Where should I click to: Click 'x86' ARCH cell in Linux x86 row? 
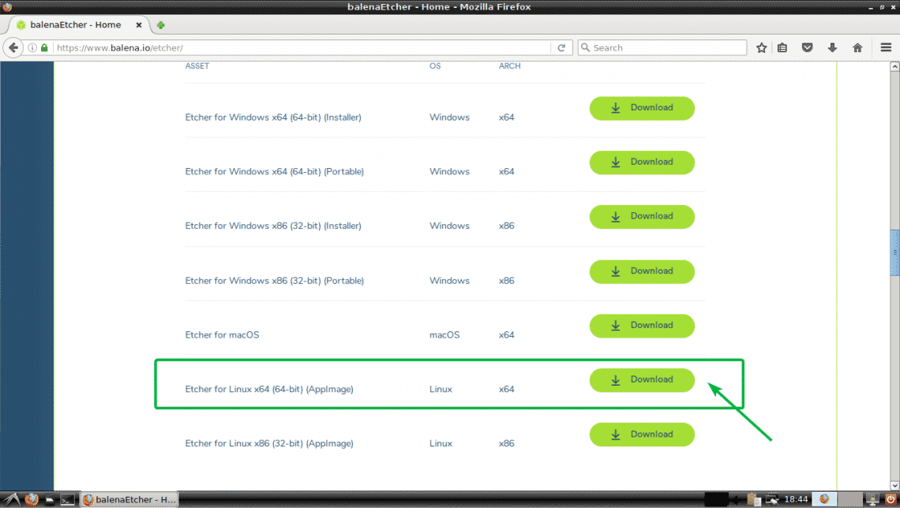coord(506,443)
